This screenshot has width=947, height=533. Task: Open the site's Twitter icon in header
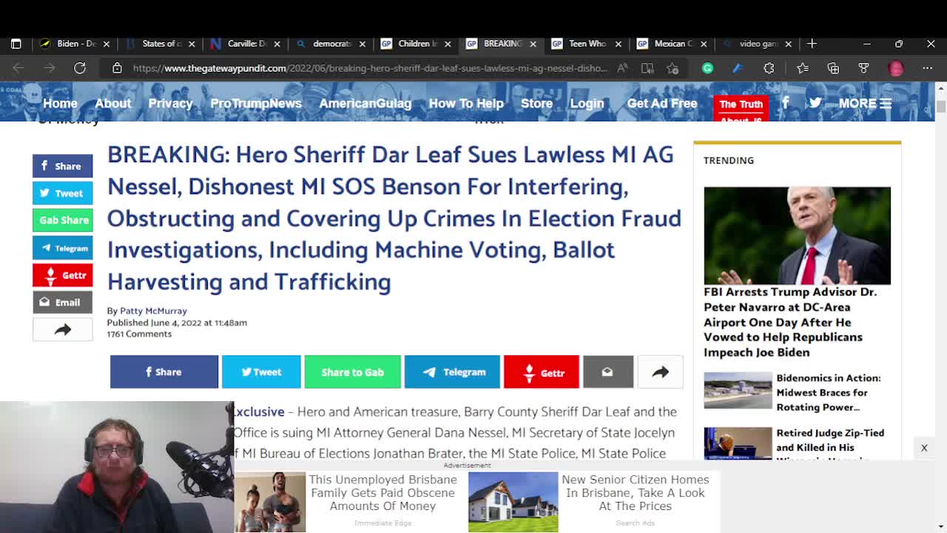pos(815,103)
